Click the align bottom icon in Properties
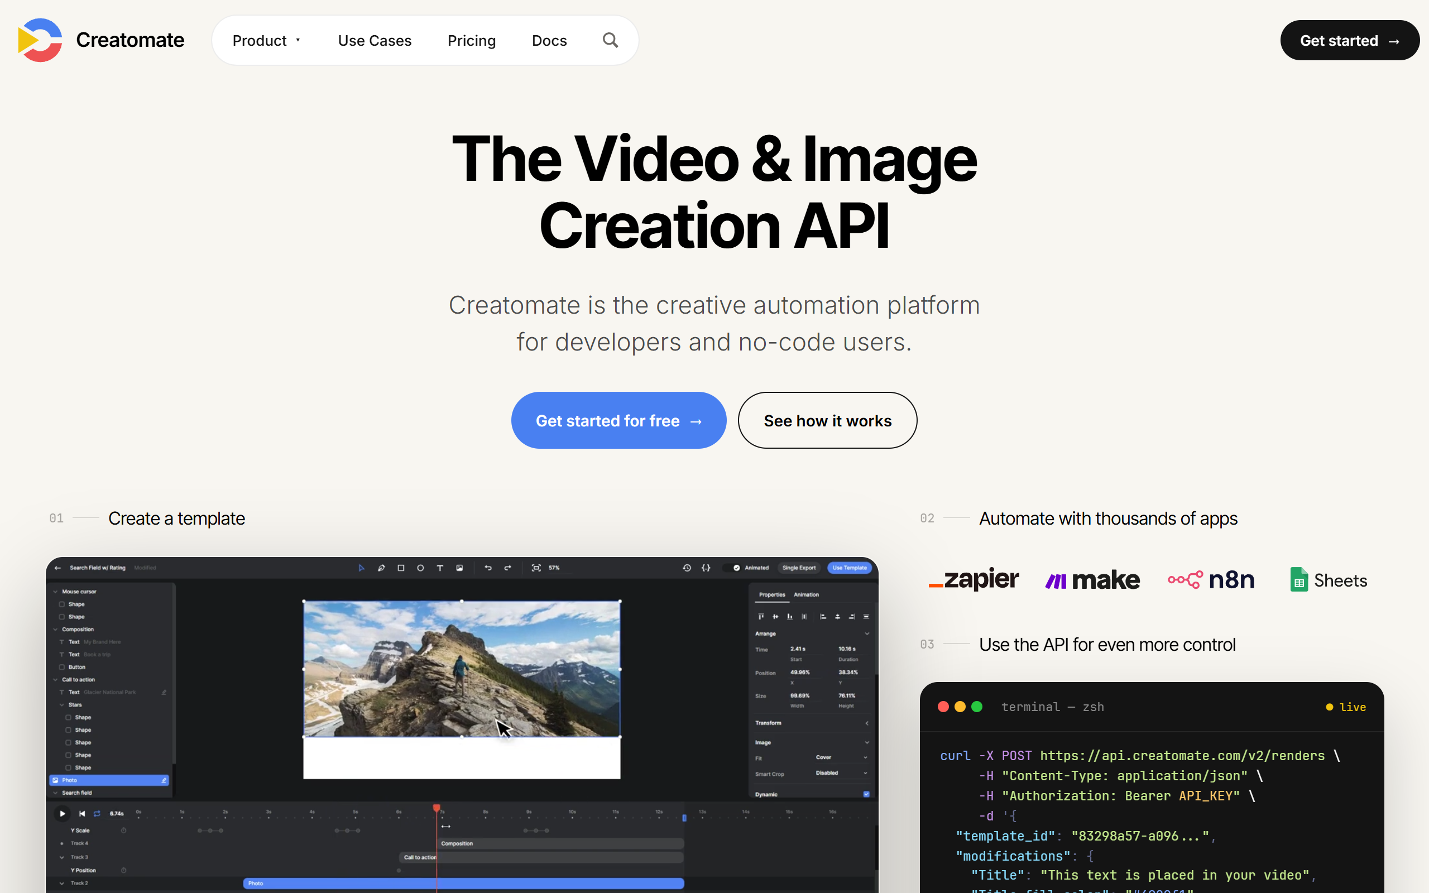 tap(789, 617)
